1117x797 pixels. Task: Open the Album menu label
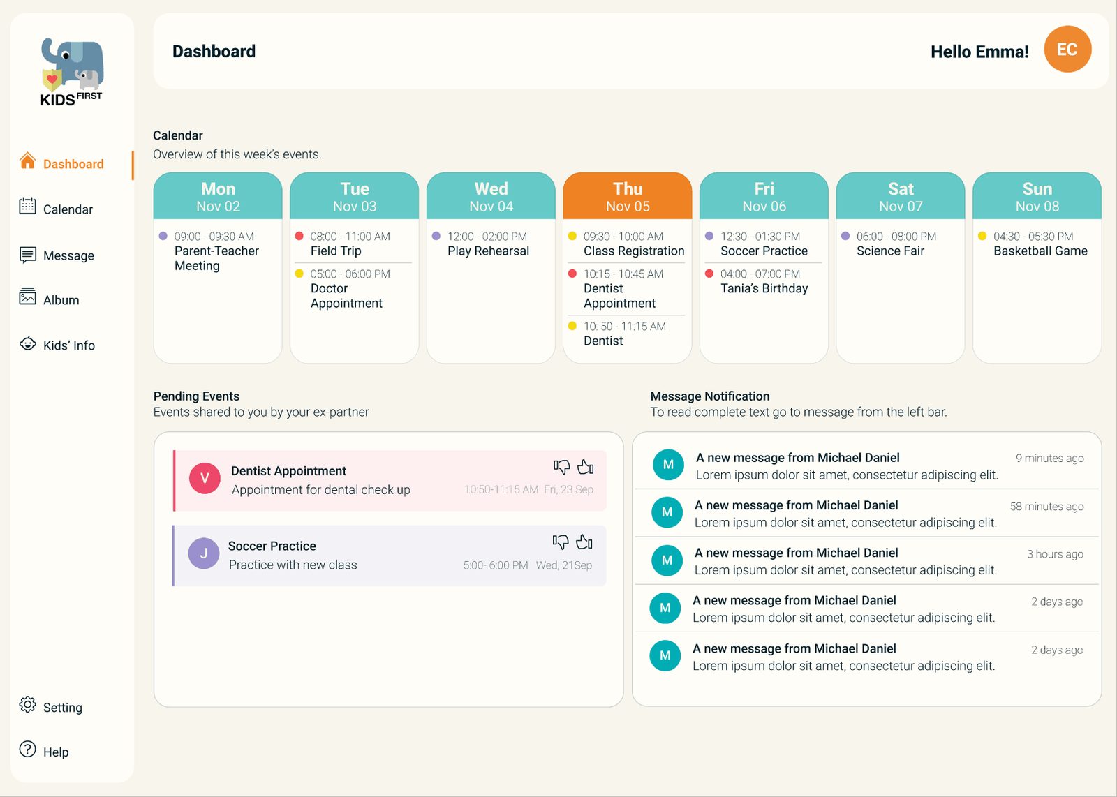[x=61, y=300]
